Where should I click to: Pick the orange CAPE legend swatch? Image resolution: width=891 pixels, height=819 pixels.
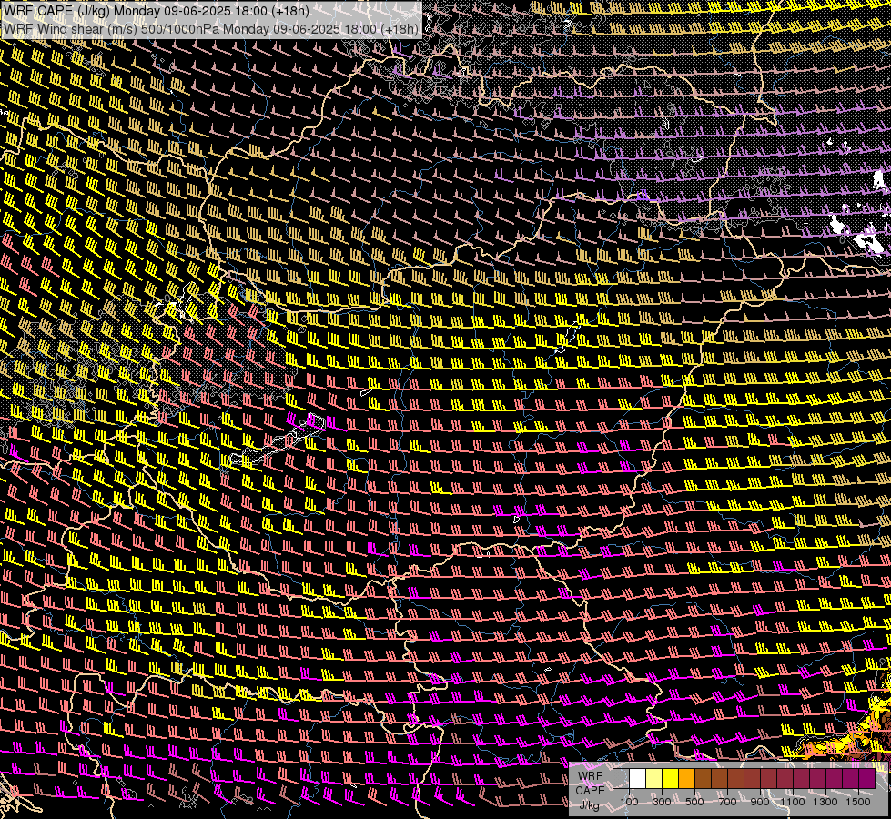[x=686, y=778]
